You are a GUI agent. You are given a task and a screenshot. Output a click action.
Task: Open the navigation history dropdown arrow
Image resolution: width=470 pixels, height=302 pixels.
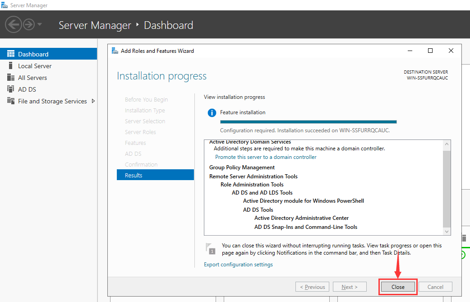coord(40,24)
